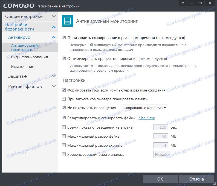Click the max script size field showing 4
Image resolution: width=217 pixels, height=186 pixels.
click(x=161, y=145)
